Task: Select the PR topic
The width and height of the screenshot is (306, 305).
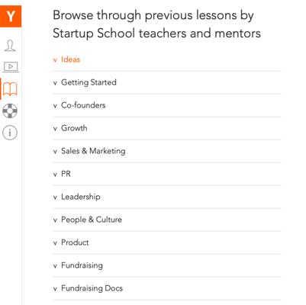Action: [x=66, y=174]
